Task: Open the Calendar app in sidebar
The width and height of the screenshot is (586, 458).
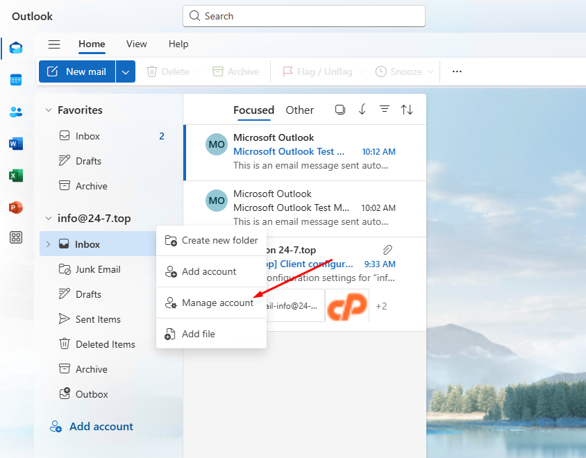Action: coord(15,80)
